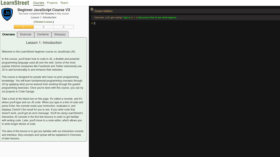Click the Beginner JavaScript Course V3 title
The height and width of the screenshot is (157, 280).
click(44, 10)
